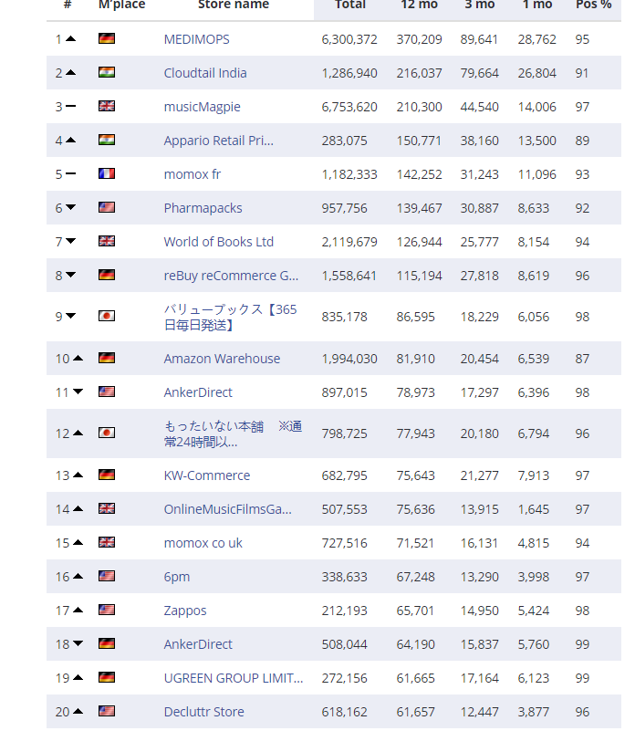Click the up arrow next to rank 1
The width and height of the screenshot is (635, 731).
70,39
